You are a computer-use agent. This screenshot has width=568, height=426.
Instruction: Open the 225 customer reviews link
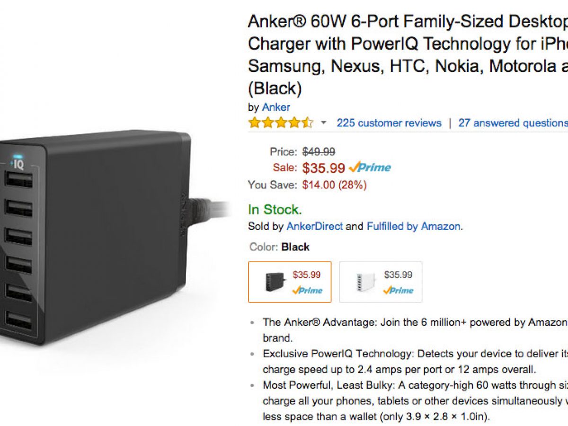[389, 123]
